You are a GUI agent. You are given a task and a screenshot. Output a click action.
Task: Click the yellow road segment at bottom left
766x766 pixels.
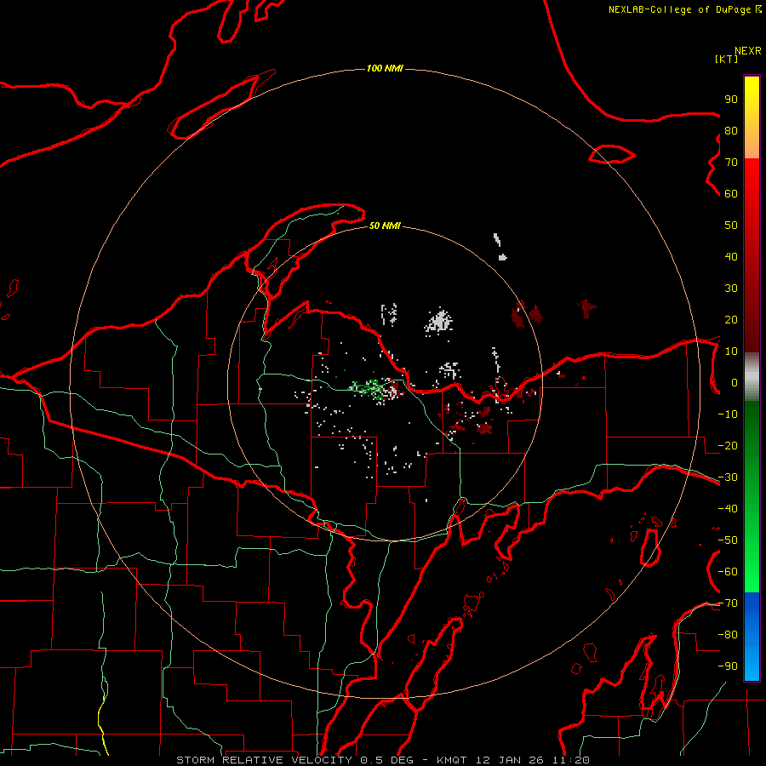click(103, 724)
